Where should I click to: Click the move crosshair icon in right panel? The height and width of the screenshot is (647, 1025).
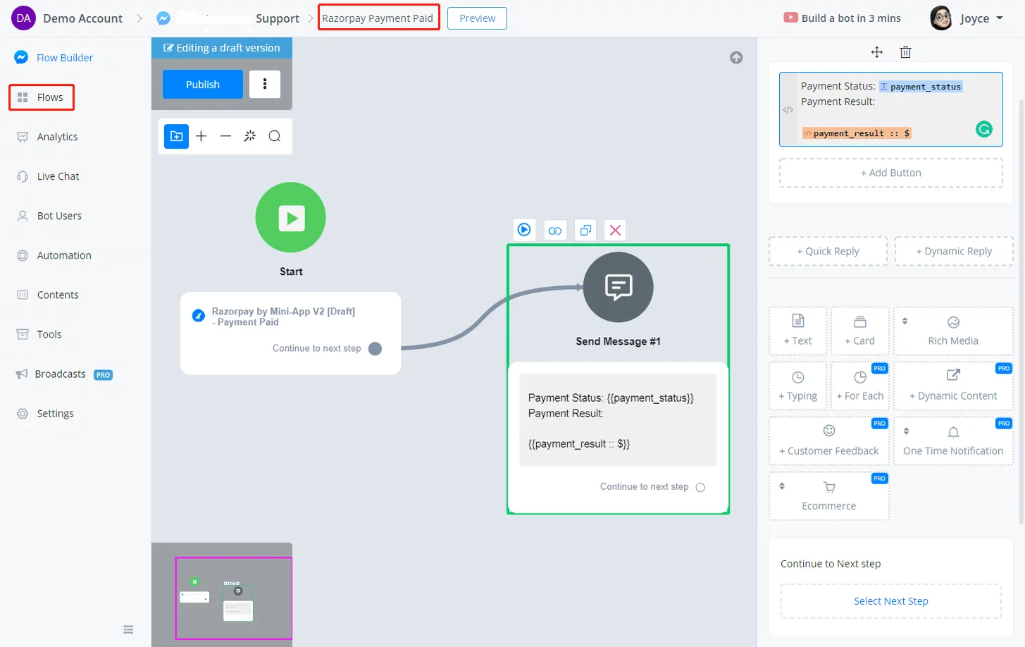coord(877,52)
